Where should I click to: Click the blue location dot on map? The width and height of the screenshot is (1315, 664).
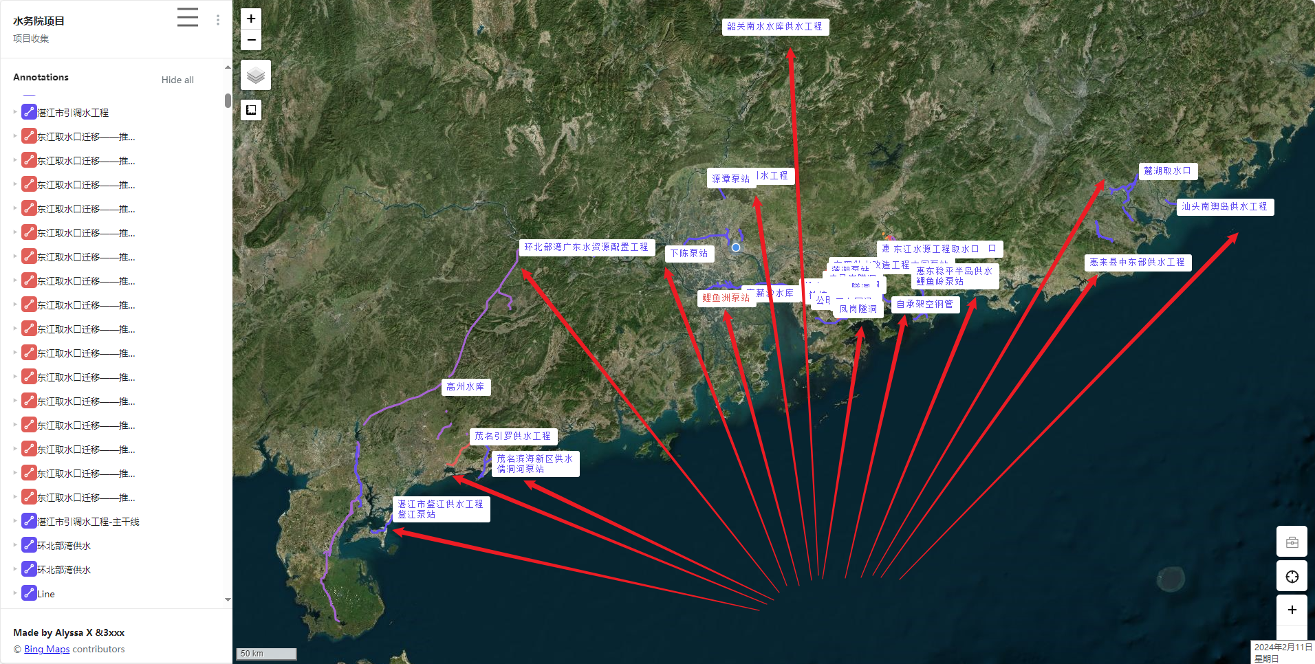(736, 247)
